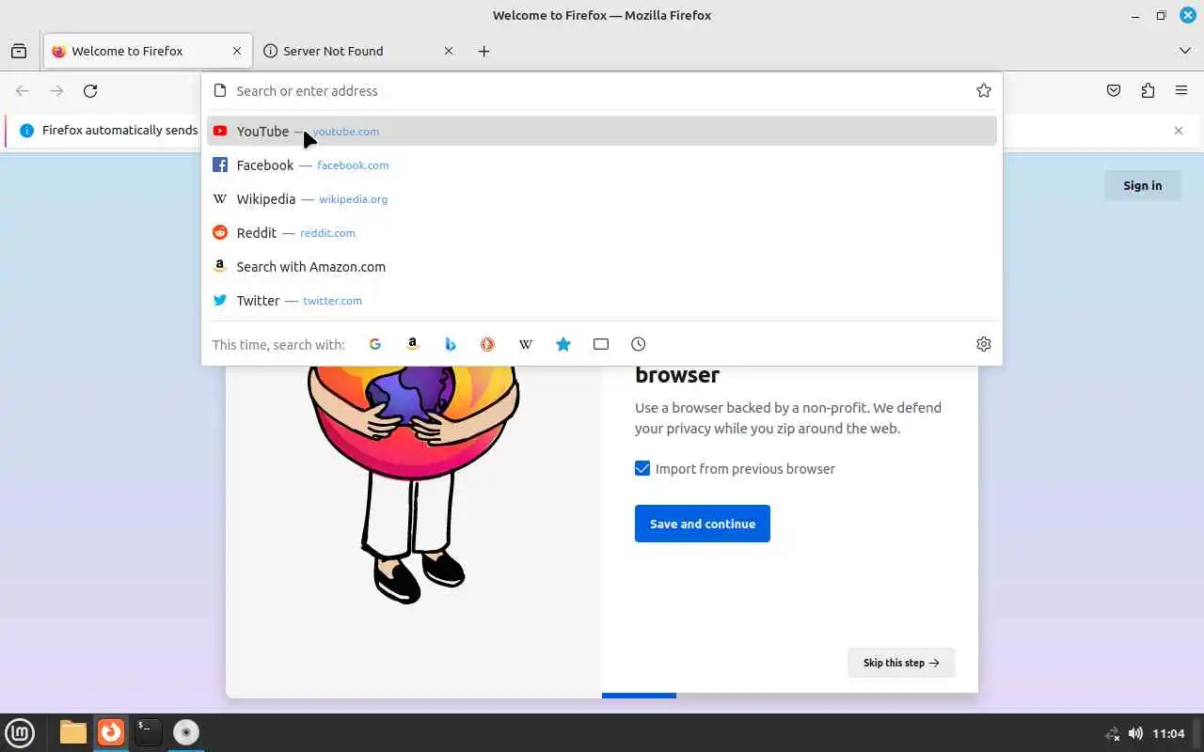
Task: Select Search with Amazon.com suggestion
Action: pos(602,266)
